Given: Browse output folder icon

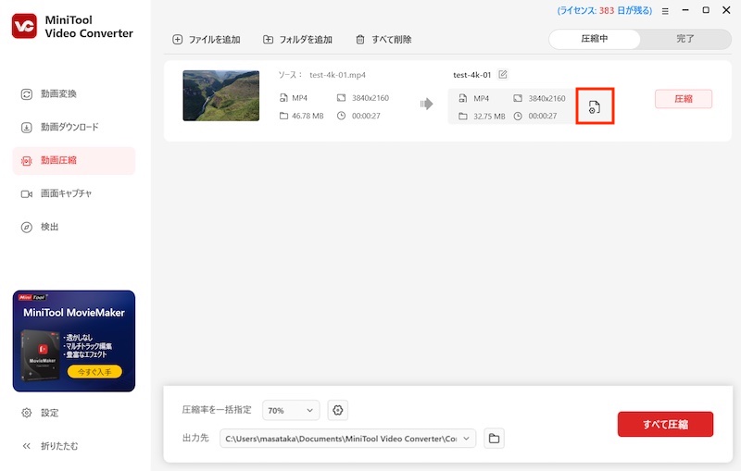Looking at the screenshot, I should point(494,438).
